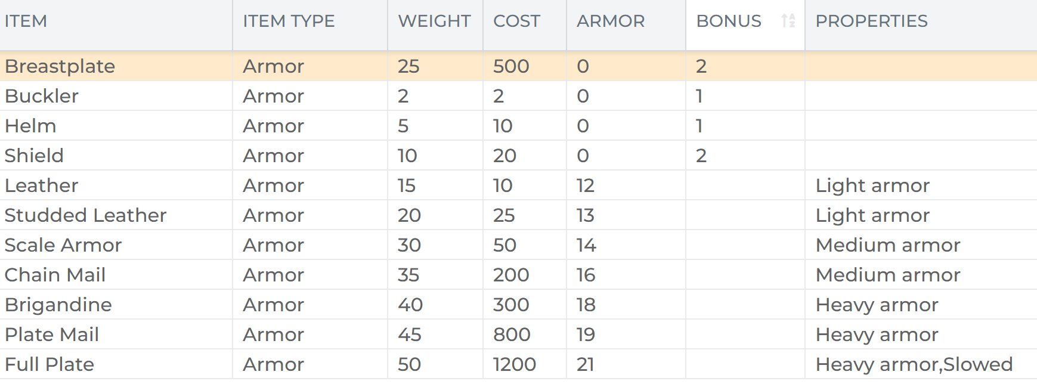Select the Helm item row
1037x384 pixels.
(518, 125)
